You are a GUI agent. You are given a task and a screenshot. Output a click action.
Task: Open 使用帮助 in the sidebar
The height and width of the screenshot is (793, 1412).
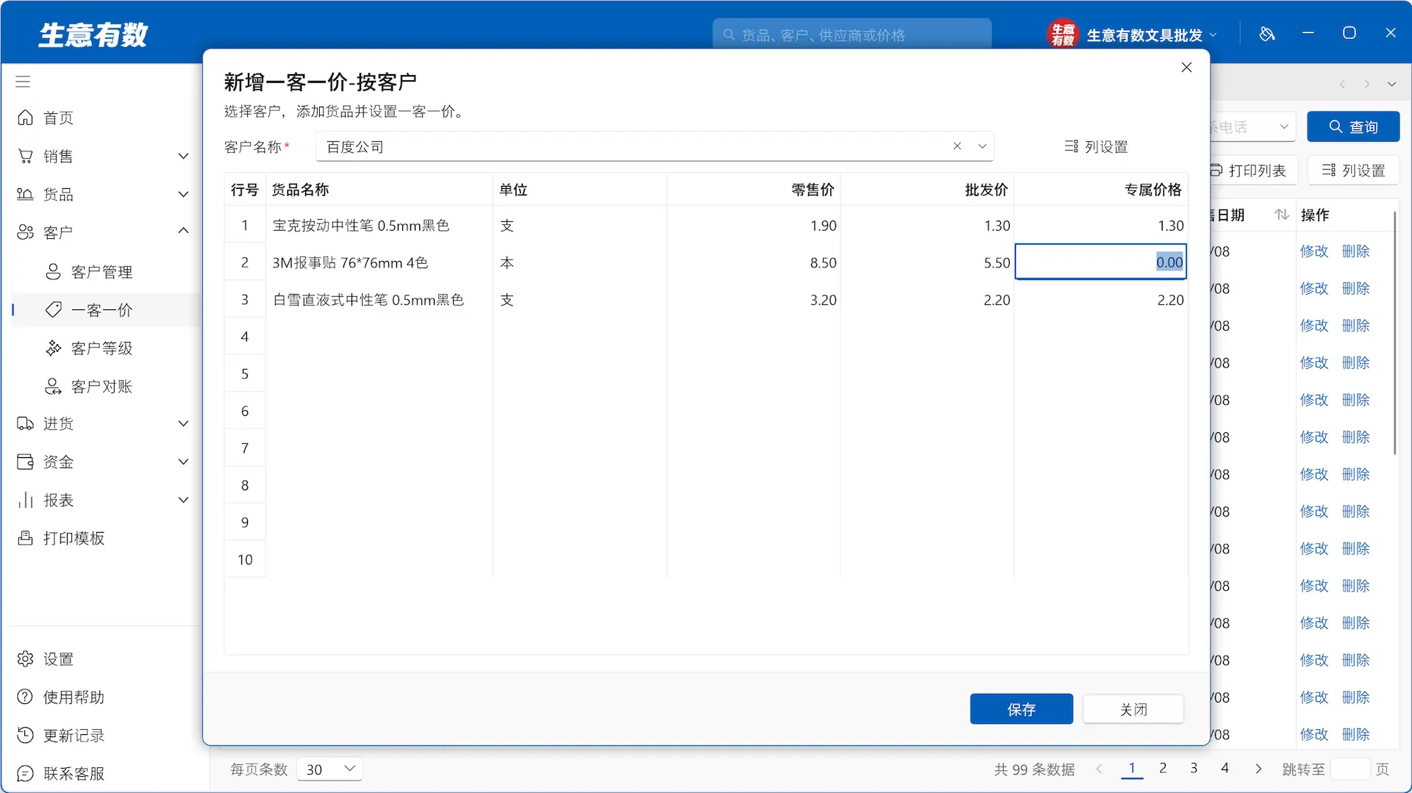click(x=74, y=697)
